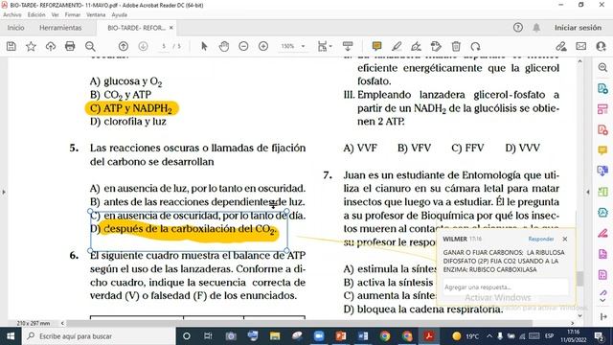Activate the hand pan tool
The height and width of the screenshot is (345, 613).
223,46
